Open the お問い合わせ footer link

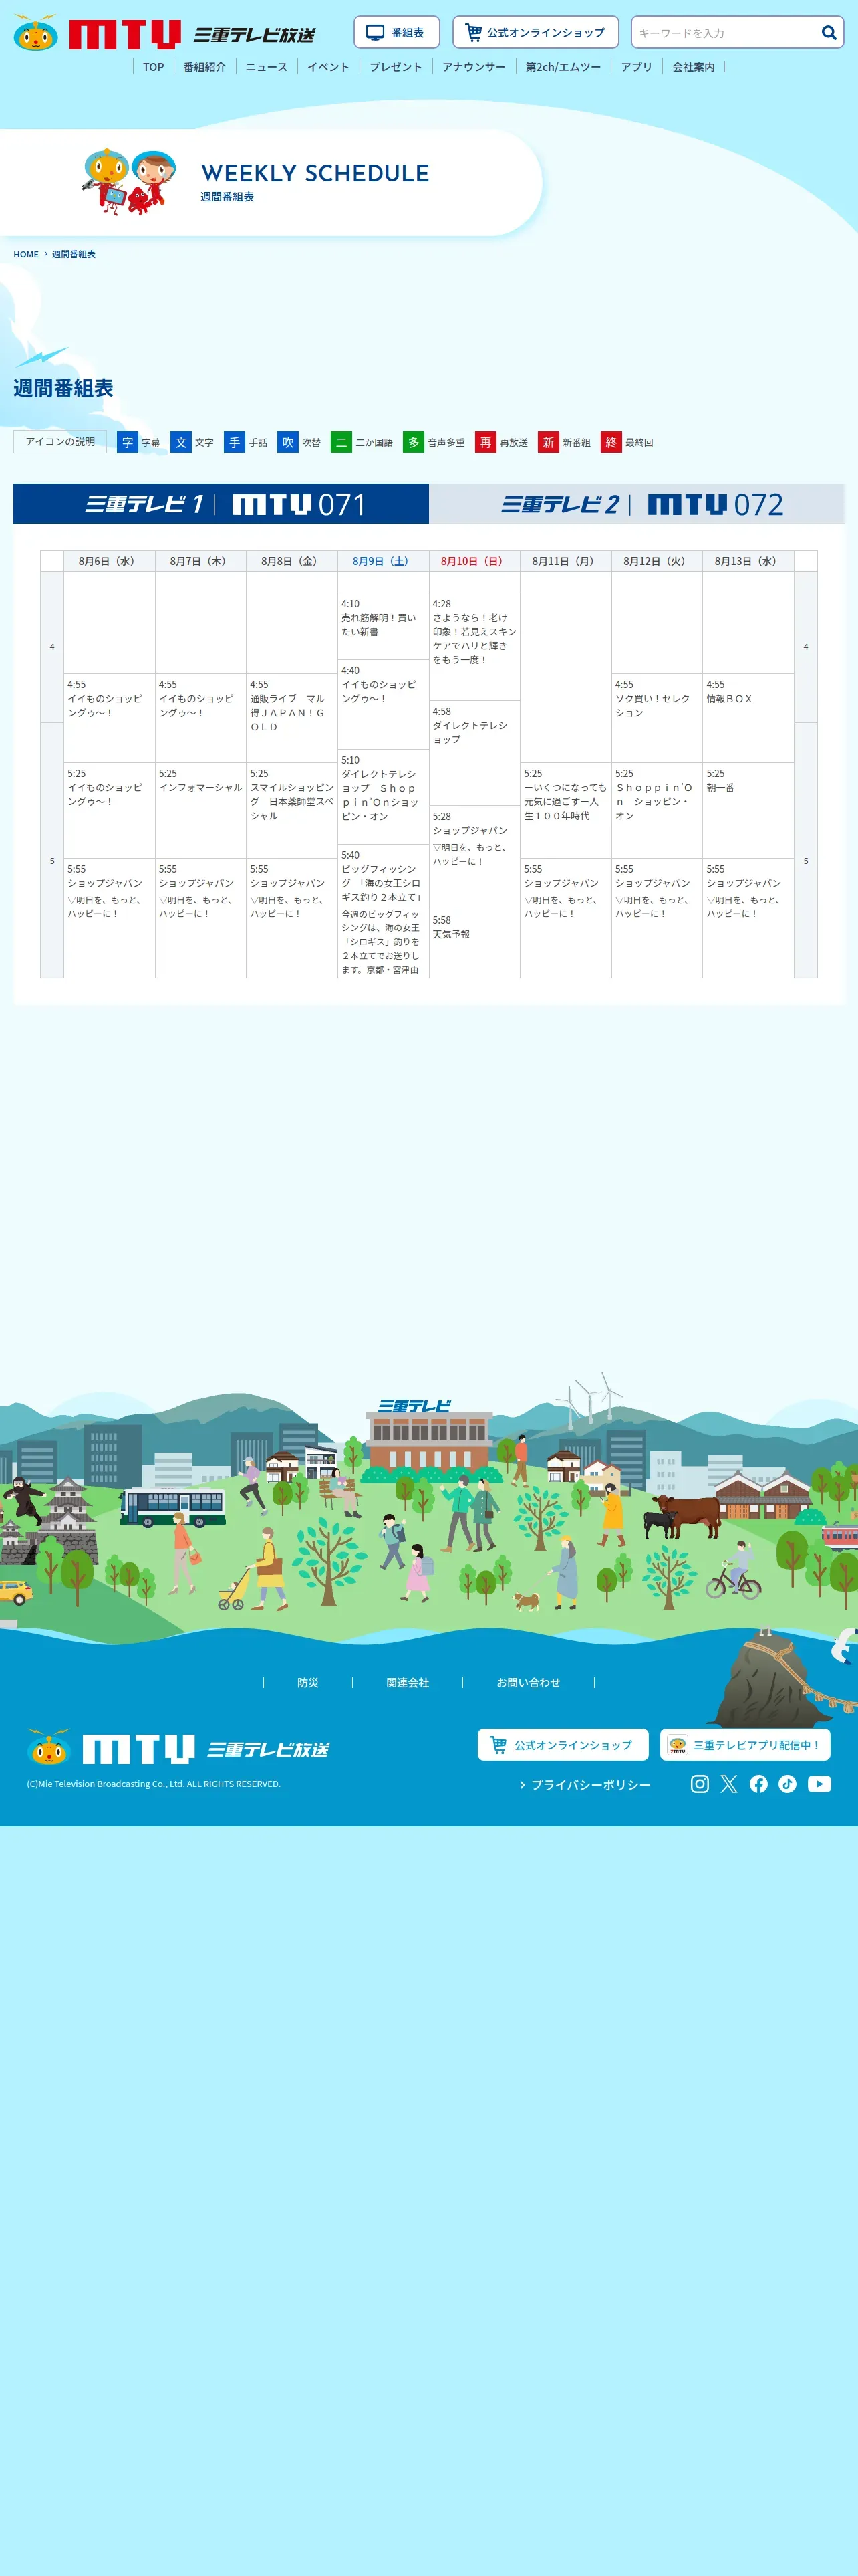[x=529, y=1683]
